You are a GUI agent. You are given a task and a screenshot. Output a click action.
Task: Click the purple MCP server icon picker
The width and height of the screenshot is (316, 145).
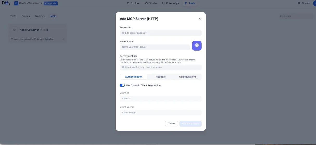tap(197, 46)
